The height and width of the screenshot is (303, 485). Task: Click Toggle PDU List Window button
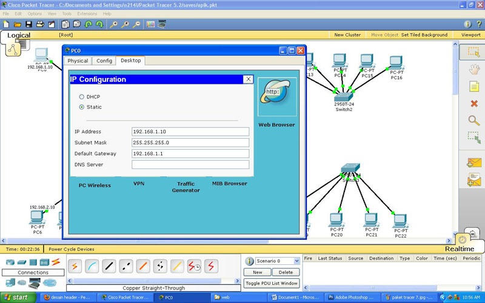(272, 283)
